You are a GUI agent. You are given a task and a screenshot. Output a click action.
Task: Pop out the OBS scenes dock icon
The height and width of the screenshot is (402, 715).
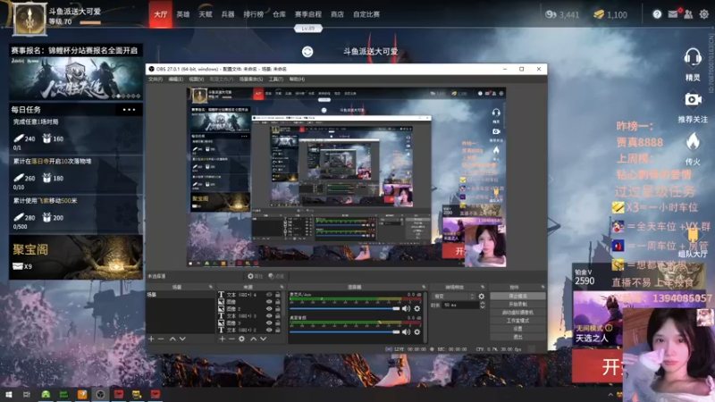click(x=211, y=287)
